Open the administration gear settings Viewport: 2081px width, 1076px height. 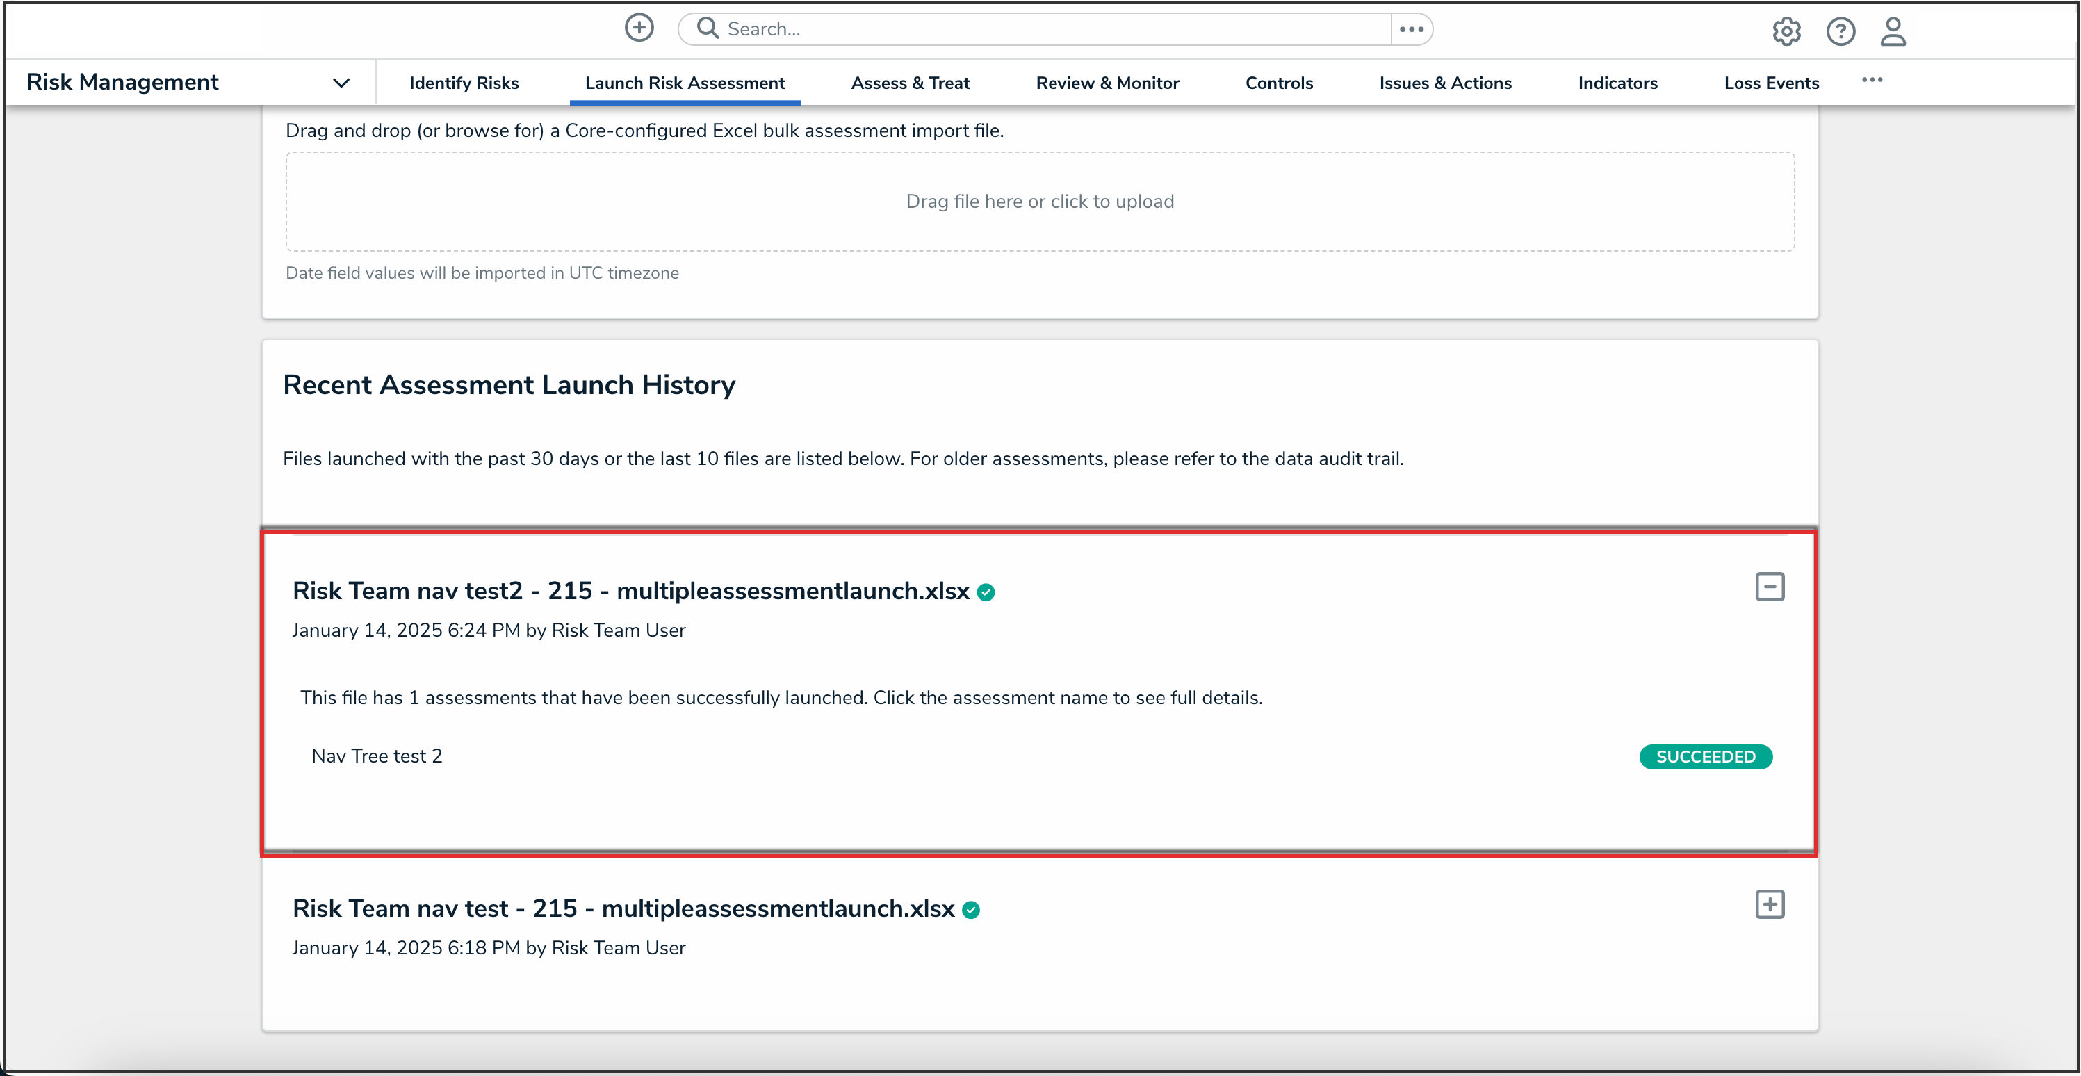(x=1786, y=31)
